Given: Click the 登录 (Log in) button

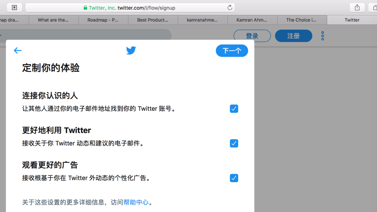Looking at the screenshot, I should click(252, 36).
